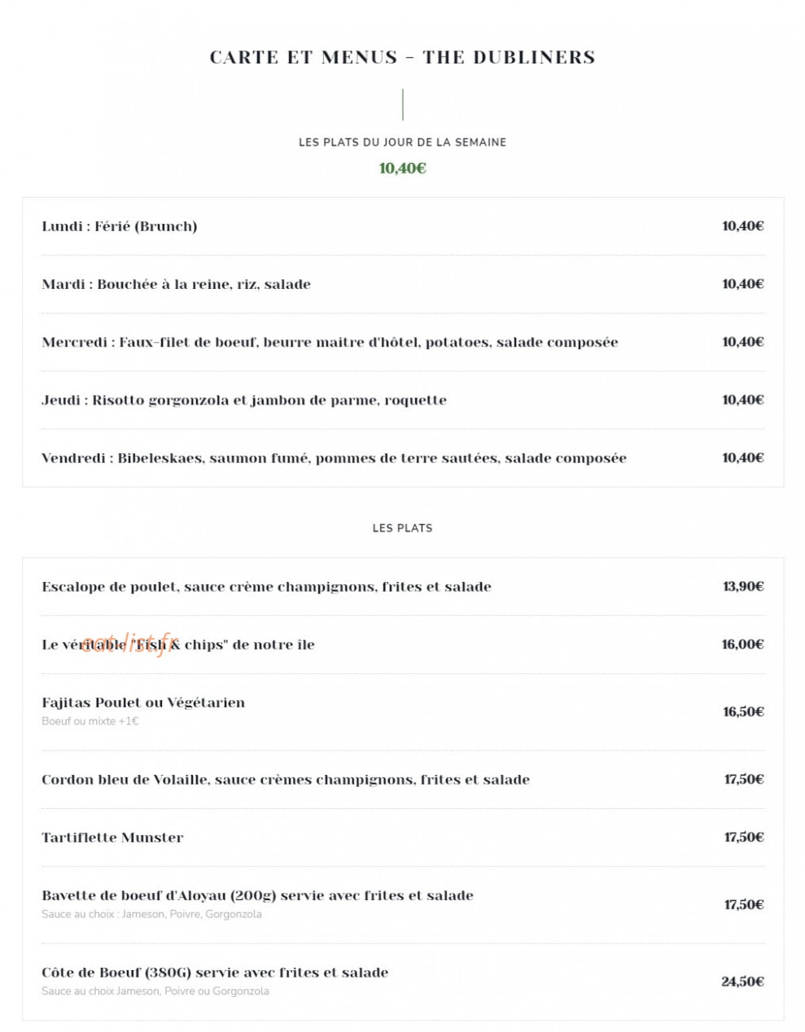The width and height of the screenshot is (805, 1032).
Task: Select Lundi : Férié (Brunch) menu item
Action: pos(120,226)
